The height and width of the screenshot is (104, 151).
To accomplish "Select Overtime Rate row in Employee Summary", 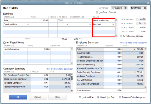I will [110, 53].
